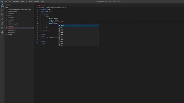Open border.html in the Explorer
The image size is (184, 103).
pos(11,14)
